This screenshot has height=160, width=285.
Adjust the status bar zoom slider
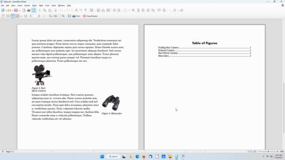[268, 152]
